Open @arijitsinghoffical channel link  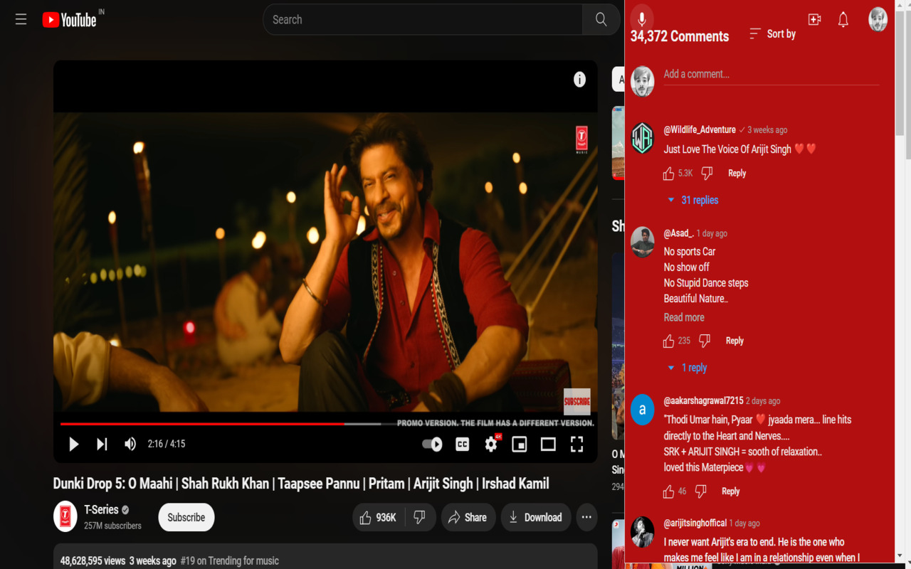695,523
